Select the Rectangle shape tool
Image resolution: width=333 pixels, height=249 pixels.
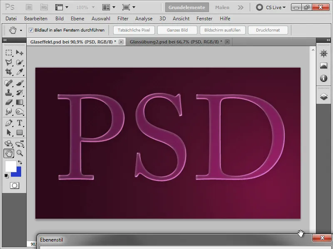20,132
